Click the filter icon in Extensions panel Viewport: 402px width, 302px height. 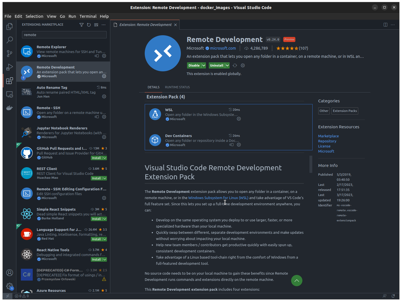point(82,25)
